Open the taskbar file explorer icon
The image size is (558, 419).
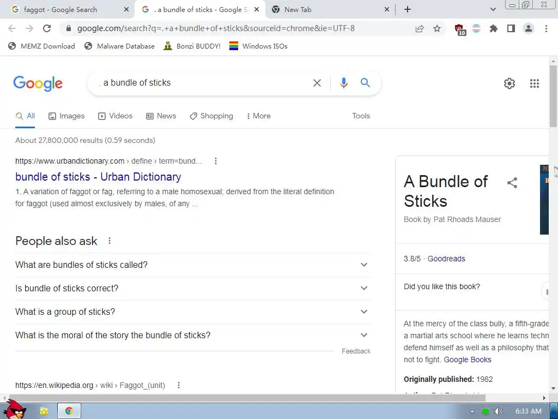(x=44, y=411)
